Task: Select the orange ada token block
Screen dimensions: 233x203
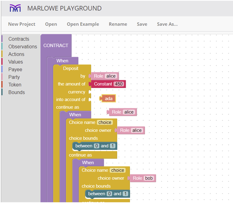Action: click(108, 99)
